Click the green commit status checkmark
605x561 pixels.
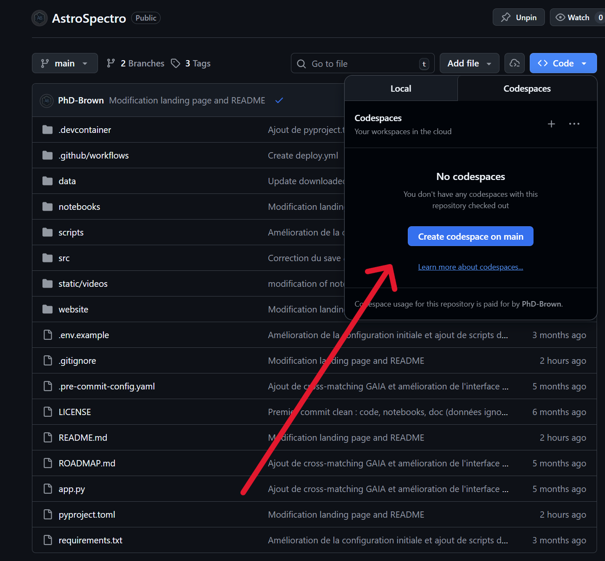pyautogui.click(x=279, y=101)
